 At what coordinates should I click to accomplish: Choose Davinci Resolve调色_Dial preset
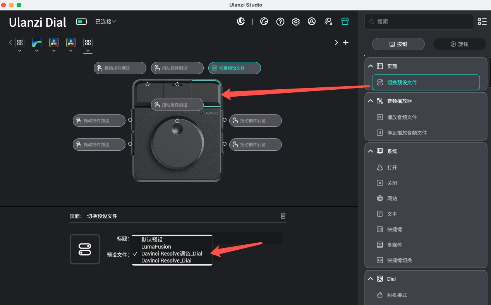pyautogui.click(x=172, y=254)
